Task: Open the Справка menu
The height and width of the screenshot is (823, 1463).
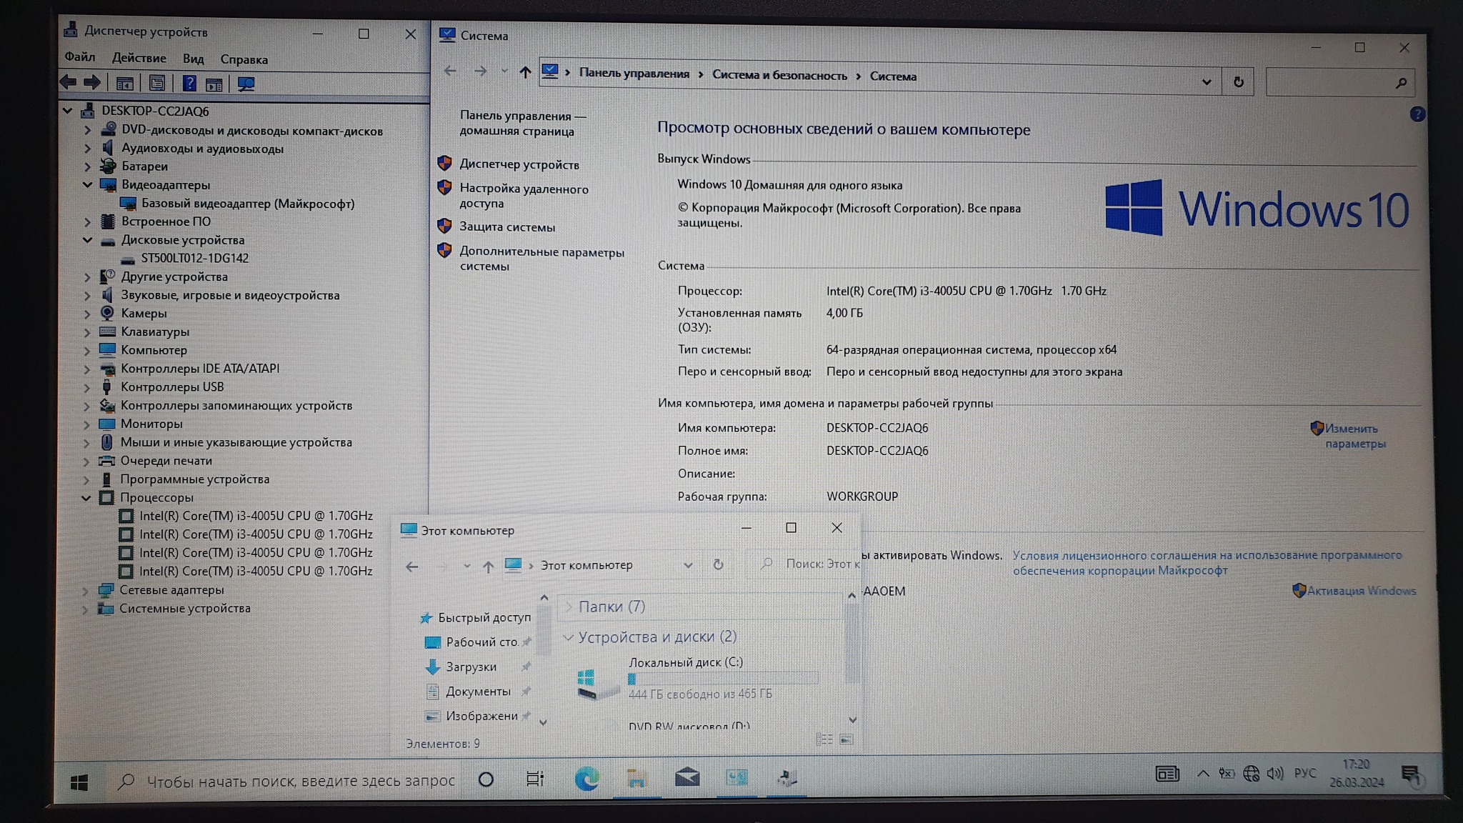Action: coord(244,59)
